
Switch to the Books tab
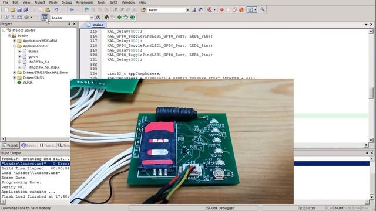[29, 145]
